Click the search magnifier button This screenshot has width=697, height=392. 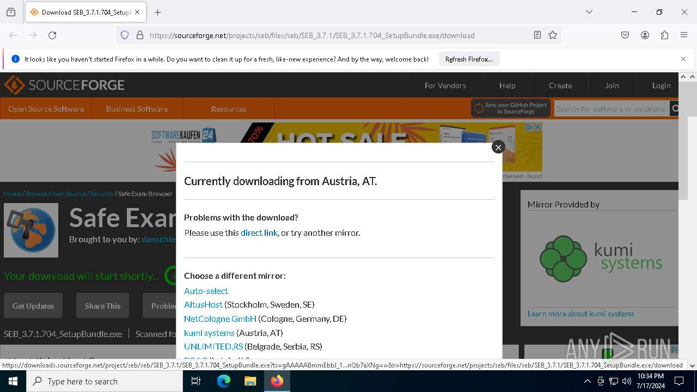[675, 109]
